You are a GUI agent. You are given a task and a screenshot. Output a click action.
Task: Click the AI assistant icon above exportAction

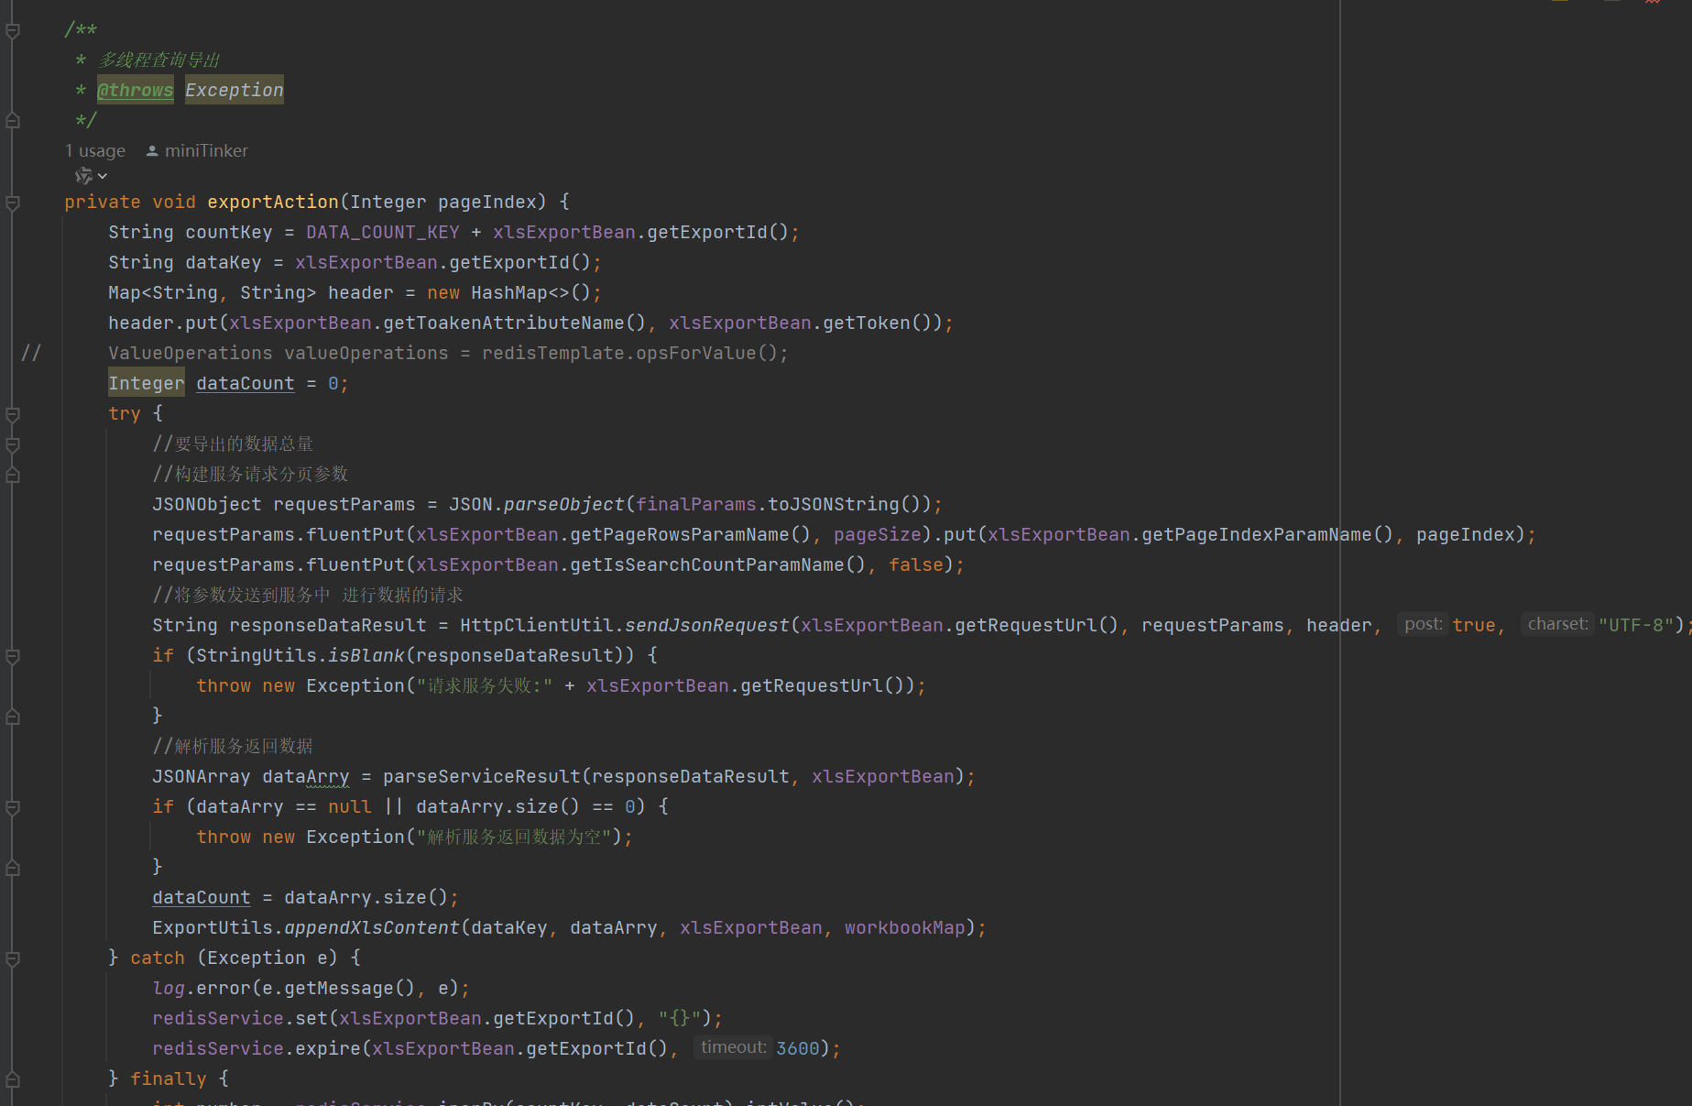click(x=83, y=175)
